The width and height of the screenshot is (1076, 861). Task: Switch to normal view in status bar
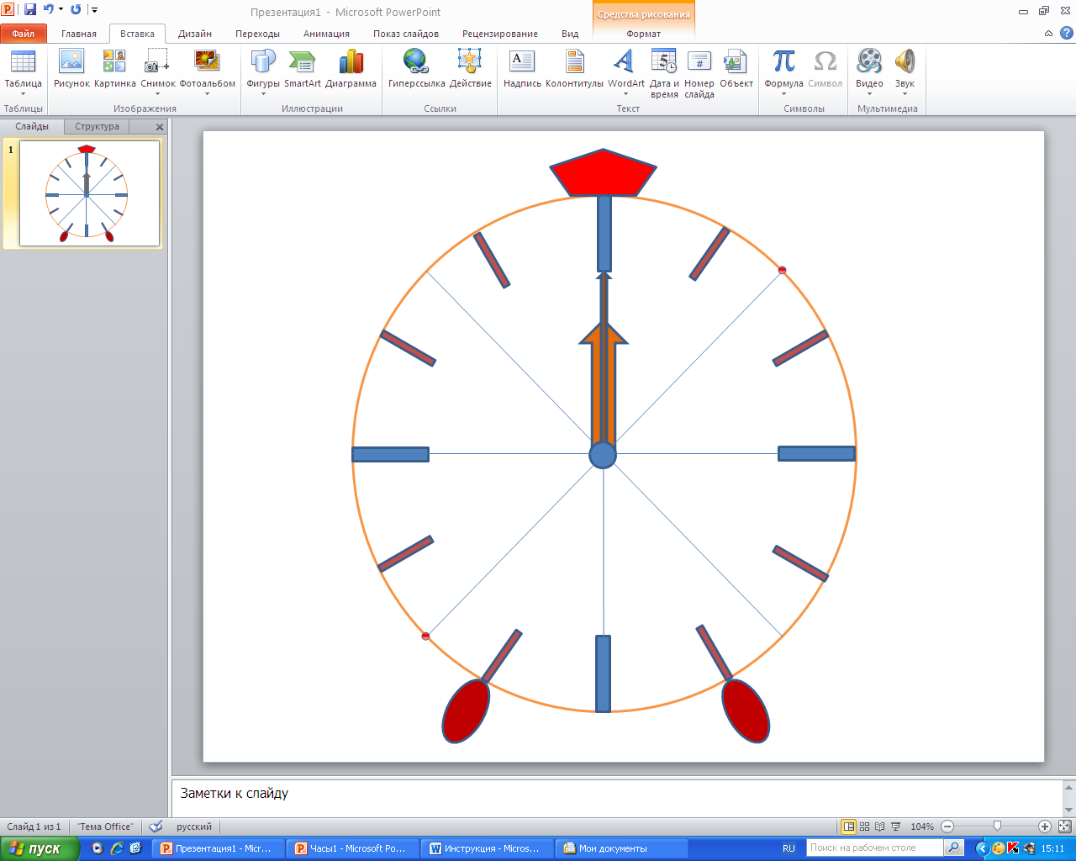click(849, 827)
